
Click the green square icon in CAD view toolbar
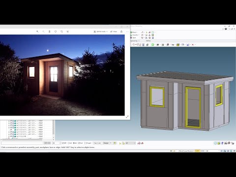(152, 45)
